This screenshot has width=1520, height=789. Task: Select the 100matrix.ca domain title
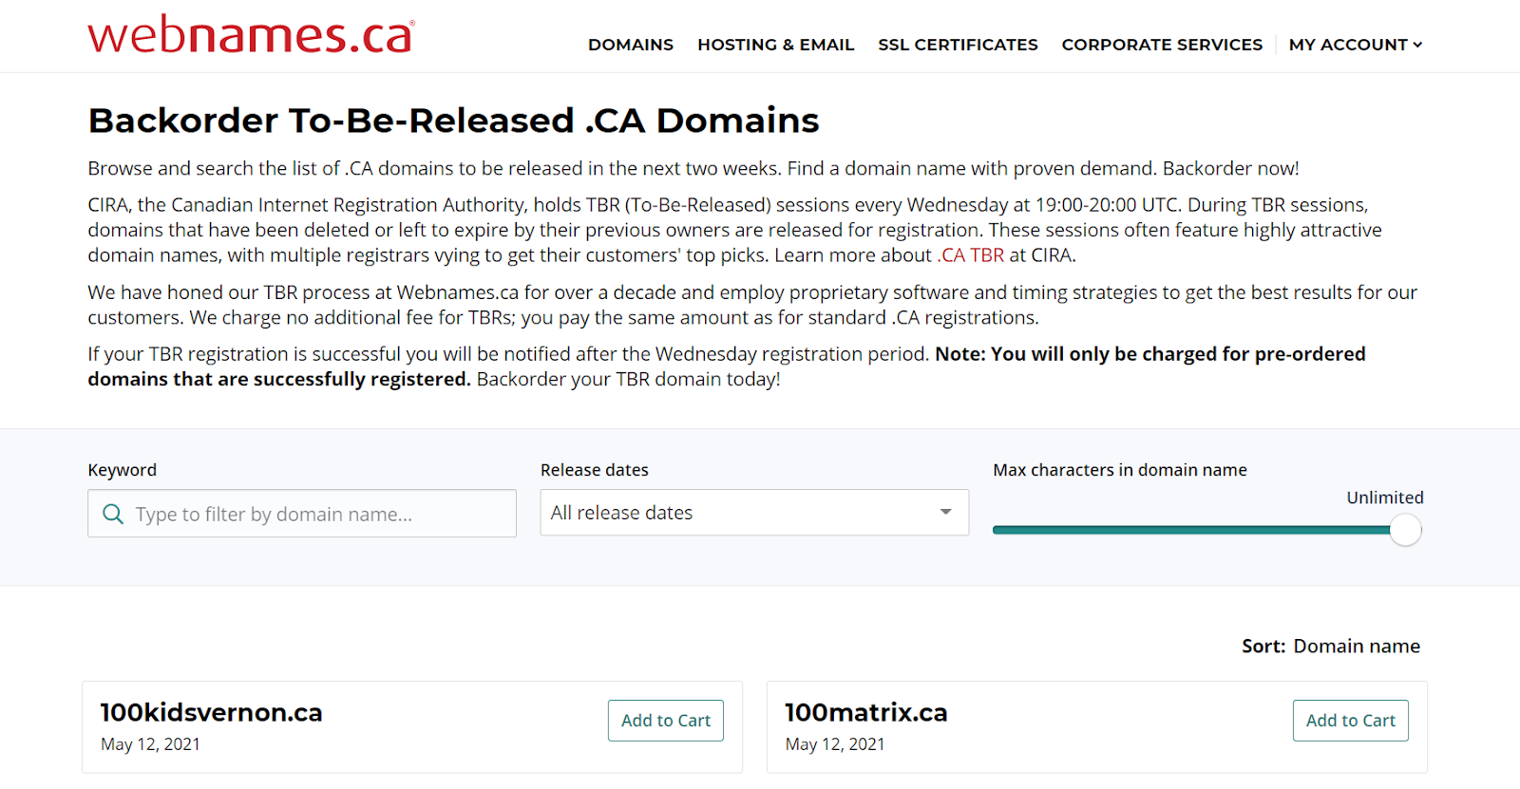[x=865, y=712]
